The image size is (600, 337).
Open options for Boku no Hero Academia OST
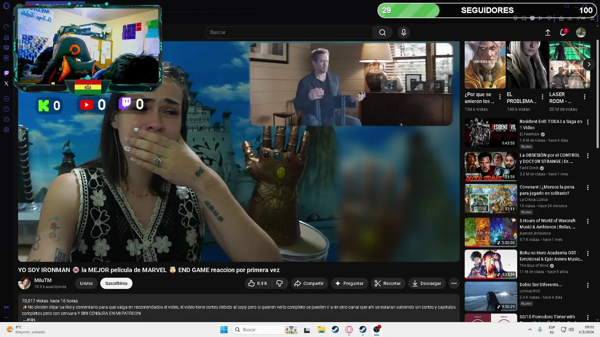click(587, 254)
